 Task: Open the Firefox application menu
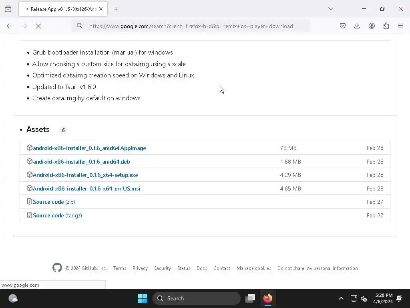coord(400,26)
